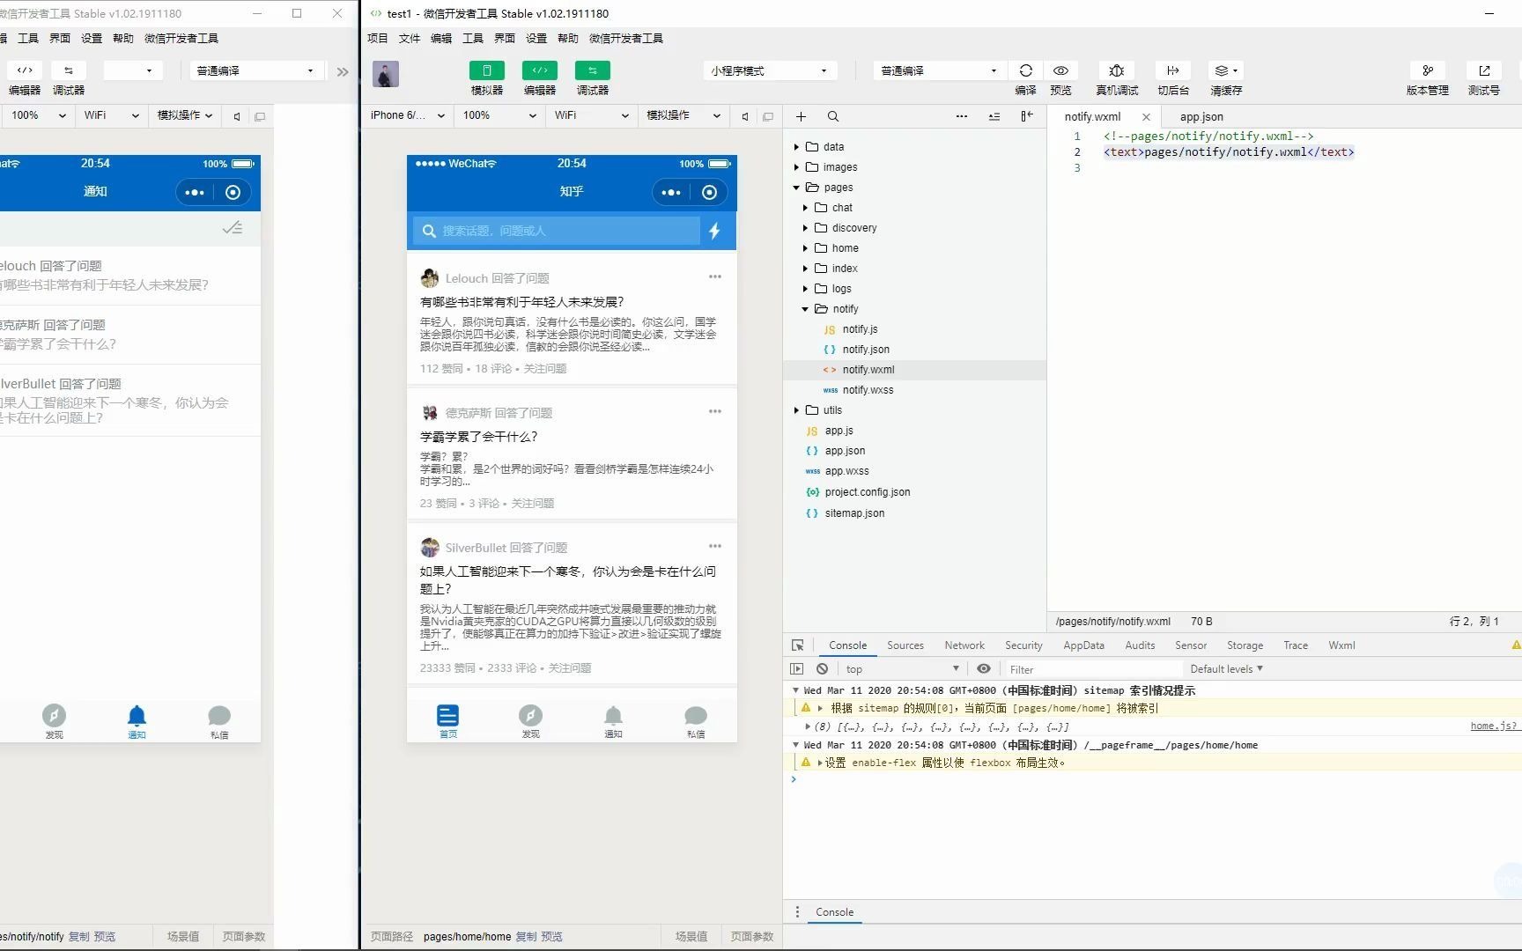
Task: Open console drawer three-dot menu
Action: [797, 912]
